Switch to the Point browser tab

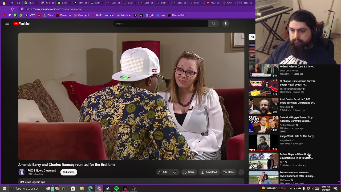(x=196, y=3)
